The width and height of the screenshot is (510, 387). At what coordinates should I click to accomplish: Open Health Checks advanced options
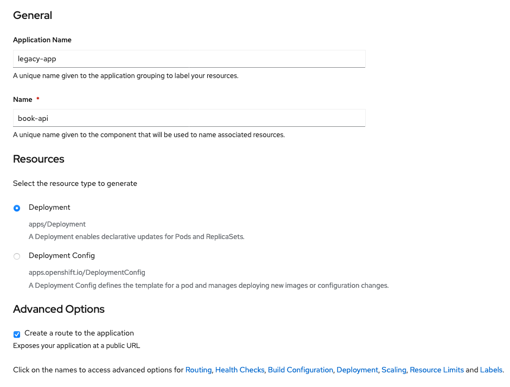coord(240,370)
